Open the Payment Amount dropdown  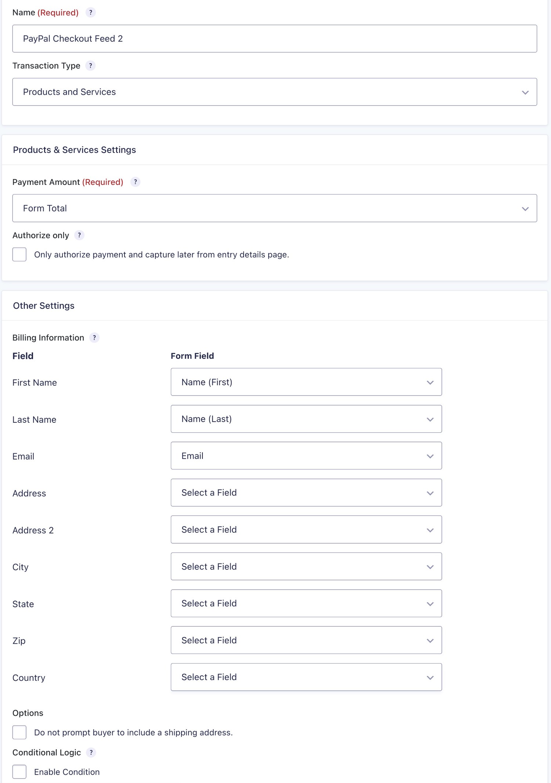[x=275, y=208]
